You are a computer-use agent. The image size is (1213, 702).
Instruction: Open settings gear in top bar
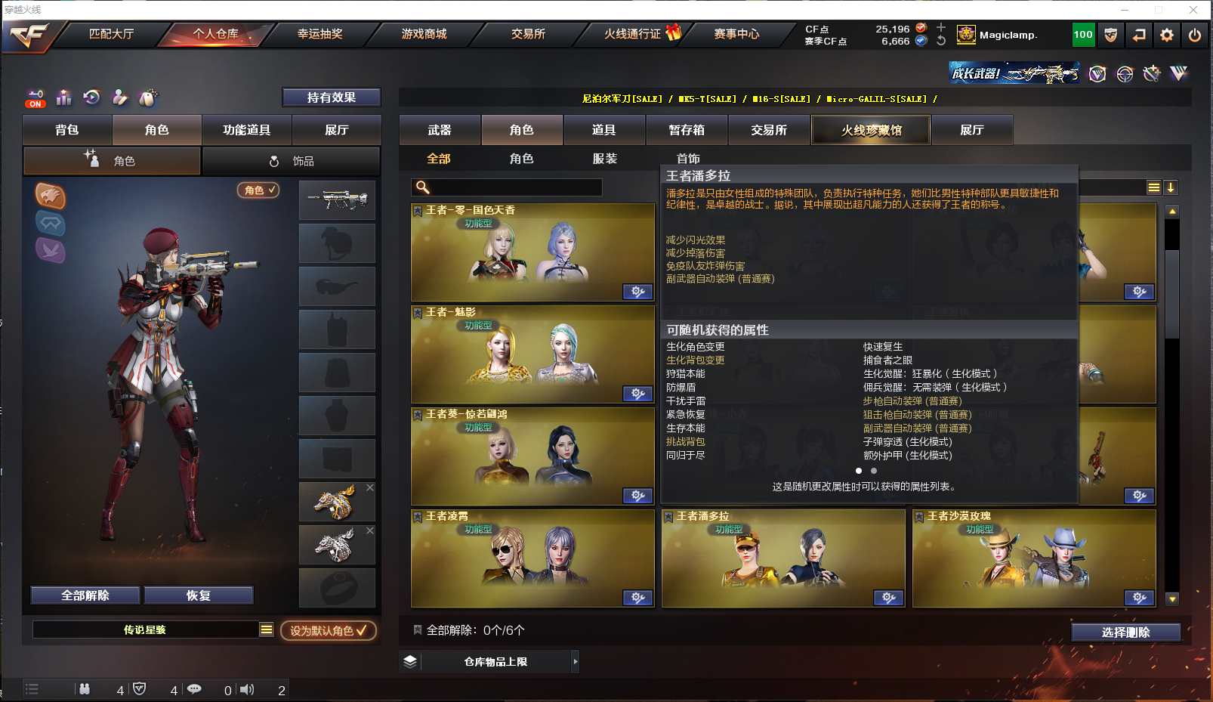pyautogui.click(x=1167, y=35)
